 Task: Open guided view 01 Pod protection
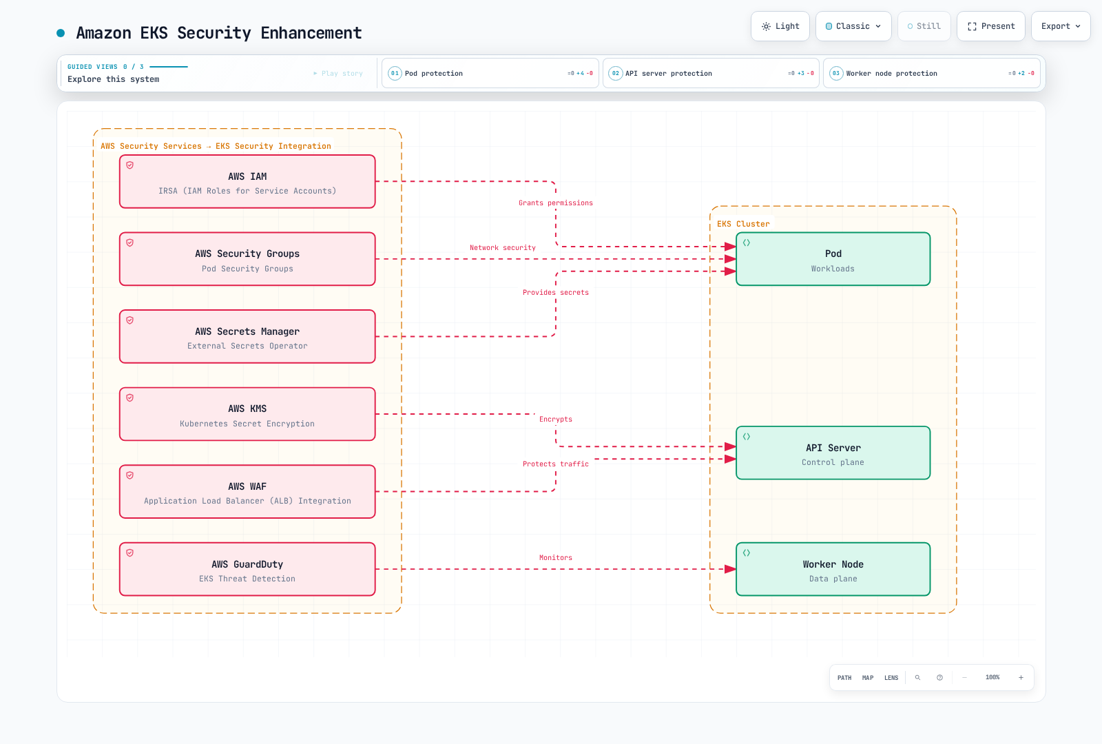click(x=490, y=73)
